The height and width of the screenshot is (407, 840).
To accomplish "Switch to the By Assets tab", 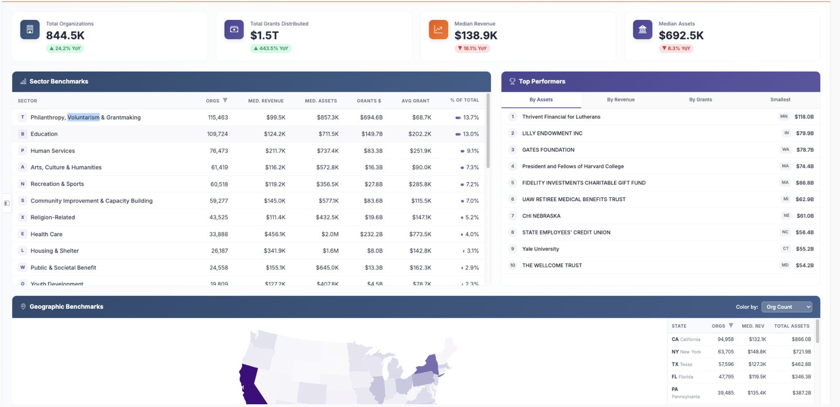I will (541, 100).
